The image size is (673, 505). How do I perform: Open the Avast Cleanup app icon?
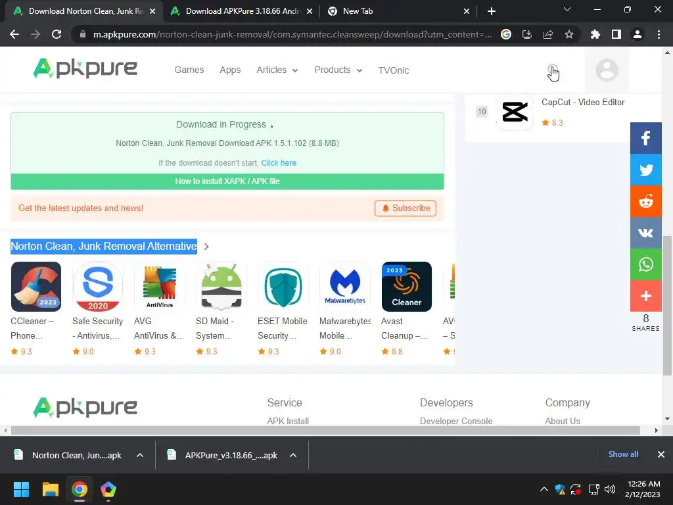(x=406, y=287)
